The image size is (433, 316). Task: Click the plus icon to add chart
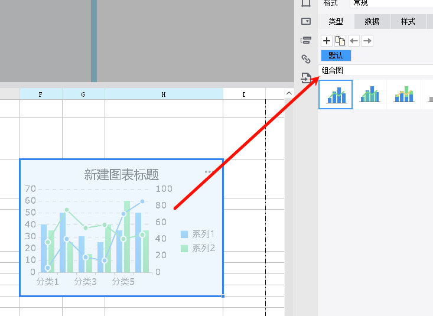click(327, 41)
